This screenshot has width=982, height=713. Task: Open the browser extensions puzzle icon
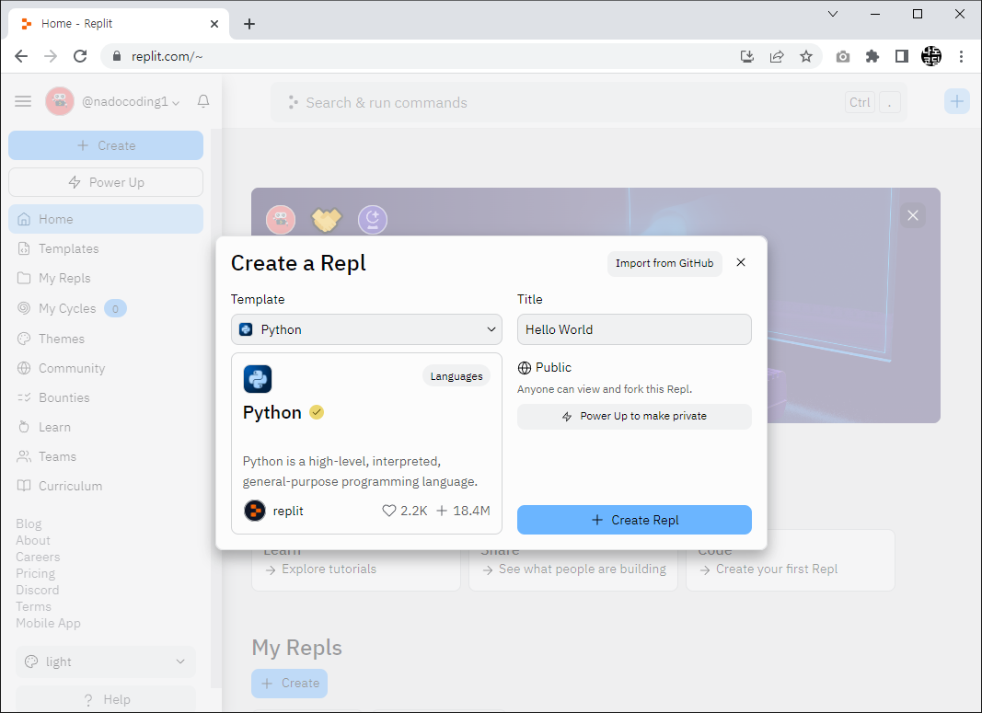pos(872,56)
